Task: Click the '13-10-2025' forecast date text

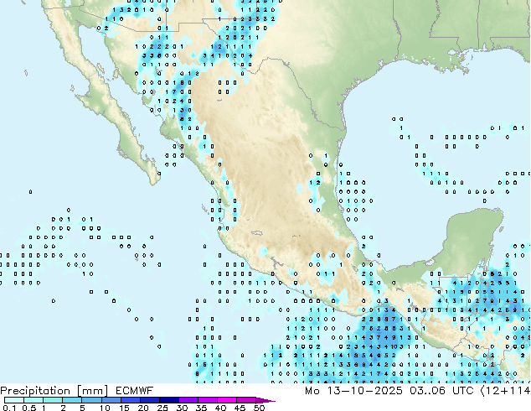Action: pos(364,391)
